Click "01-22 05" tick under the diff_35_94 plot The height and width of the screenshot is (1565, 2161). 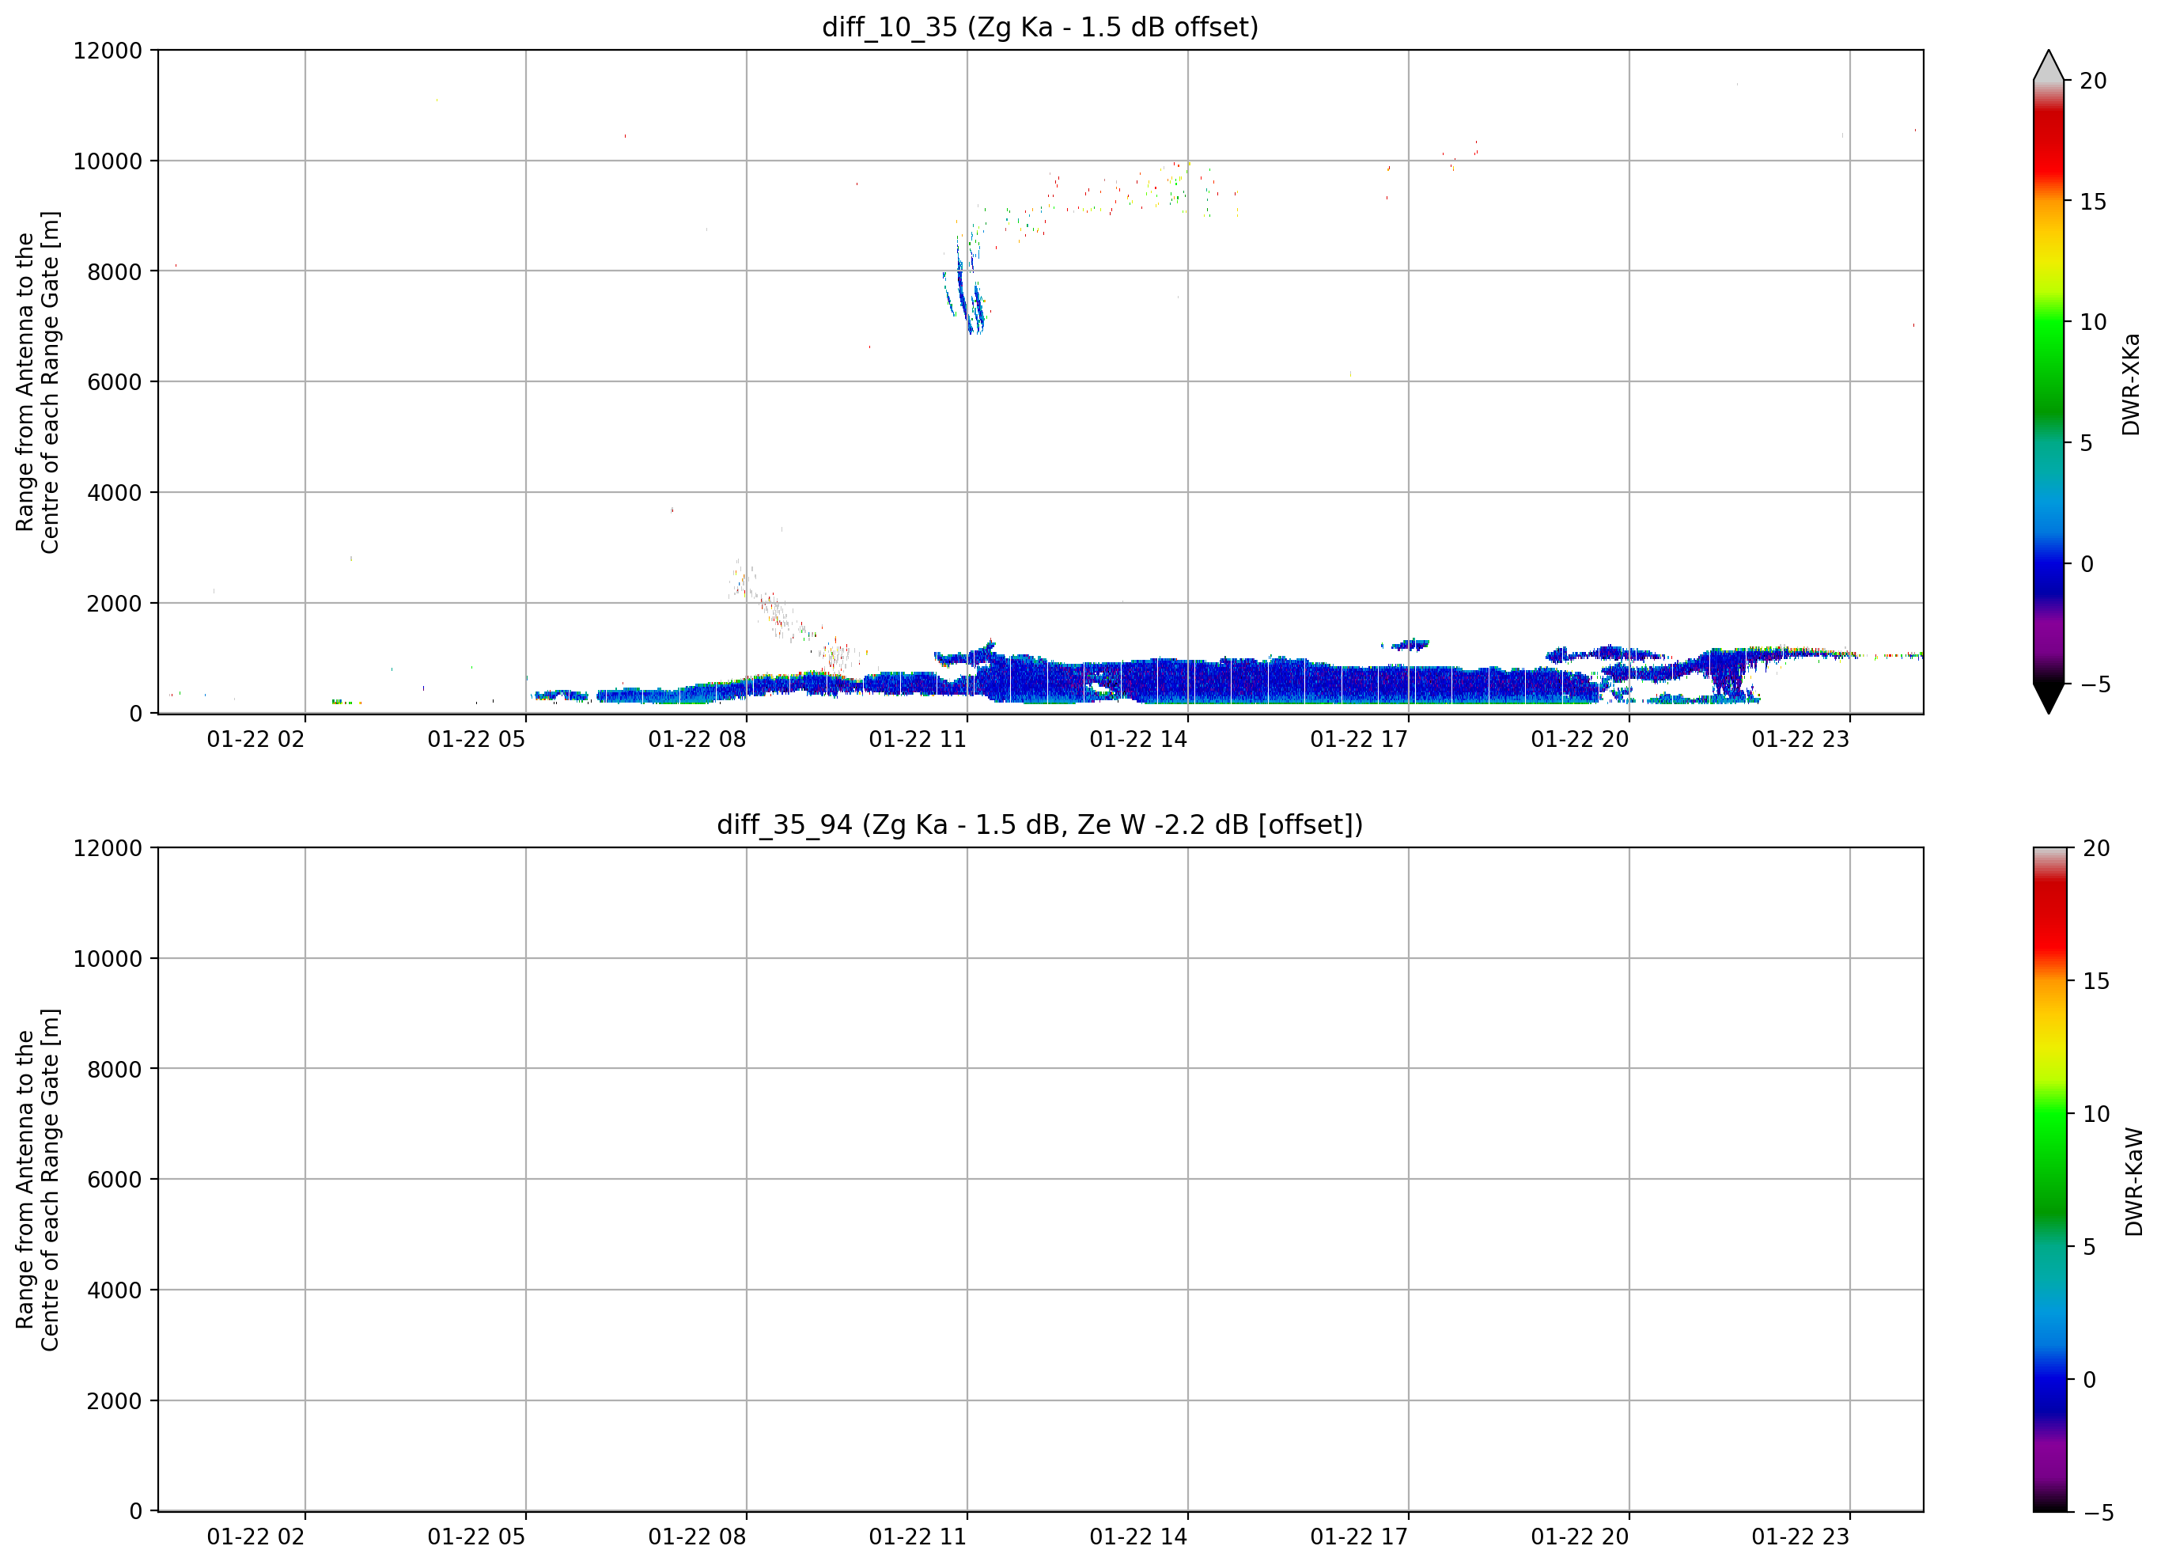click(x=476, y=1537)
